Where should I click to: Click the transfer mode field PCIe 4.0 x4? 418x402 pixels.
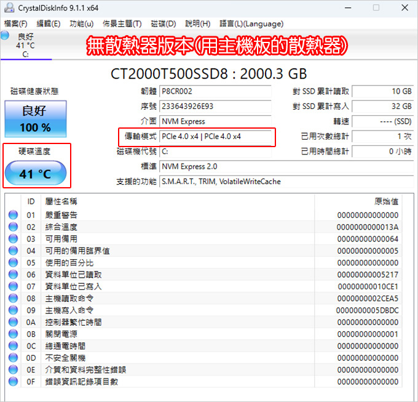[215, 137]
